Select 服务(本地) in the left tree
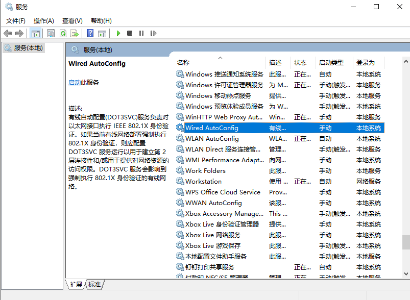This screenshot has width=410, height=300. [x=29, y=48]
